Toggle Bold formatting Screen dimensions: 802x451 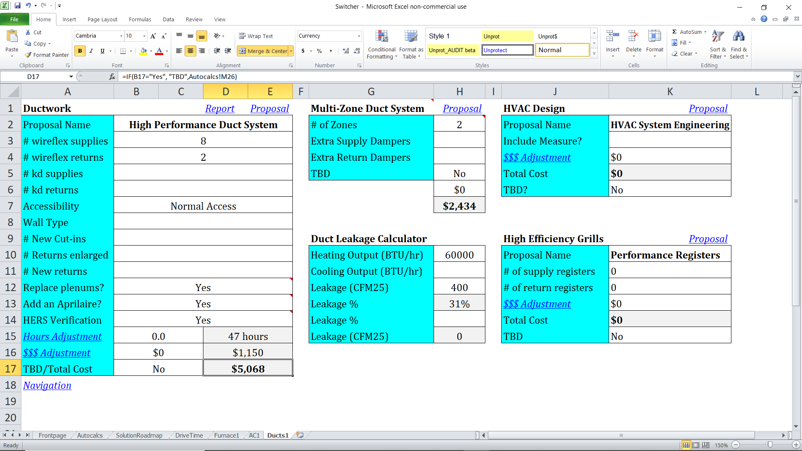pyautogui.click(x=80, y=51)
